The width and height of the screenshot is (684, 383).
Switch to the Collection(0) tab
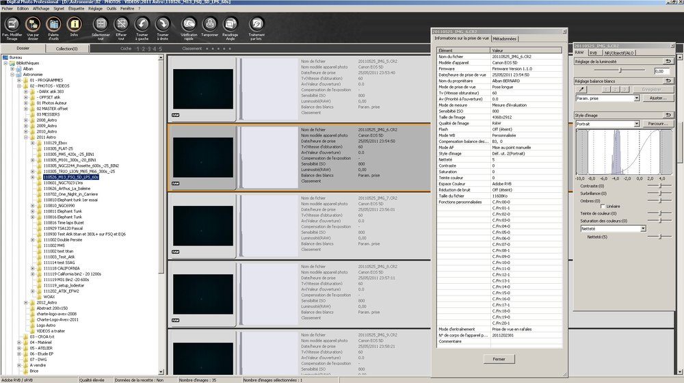pos(67,49)
